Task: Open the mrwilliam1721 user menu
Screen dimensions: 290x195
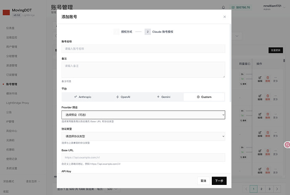Action: 274,8
